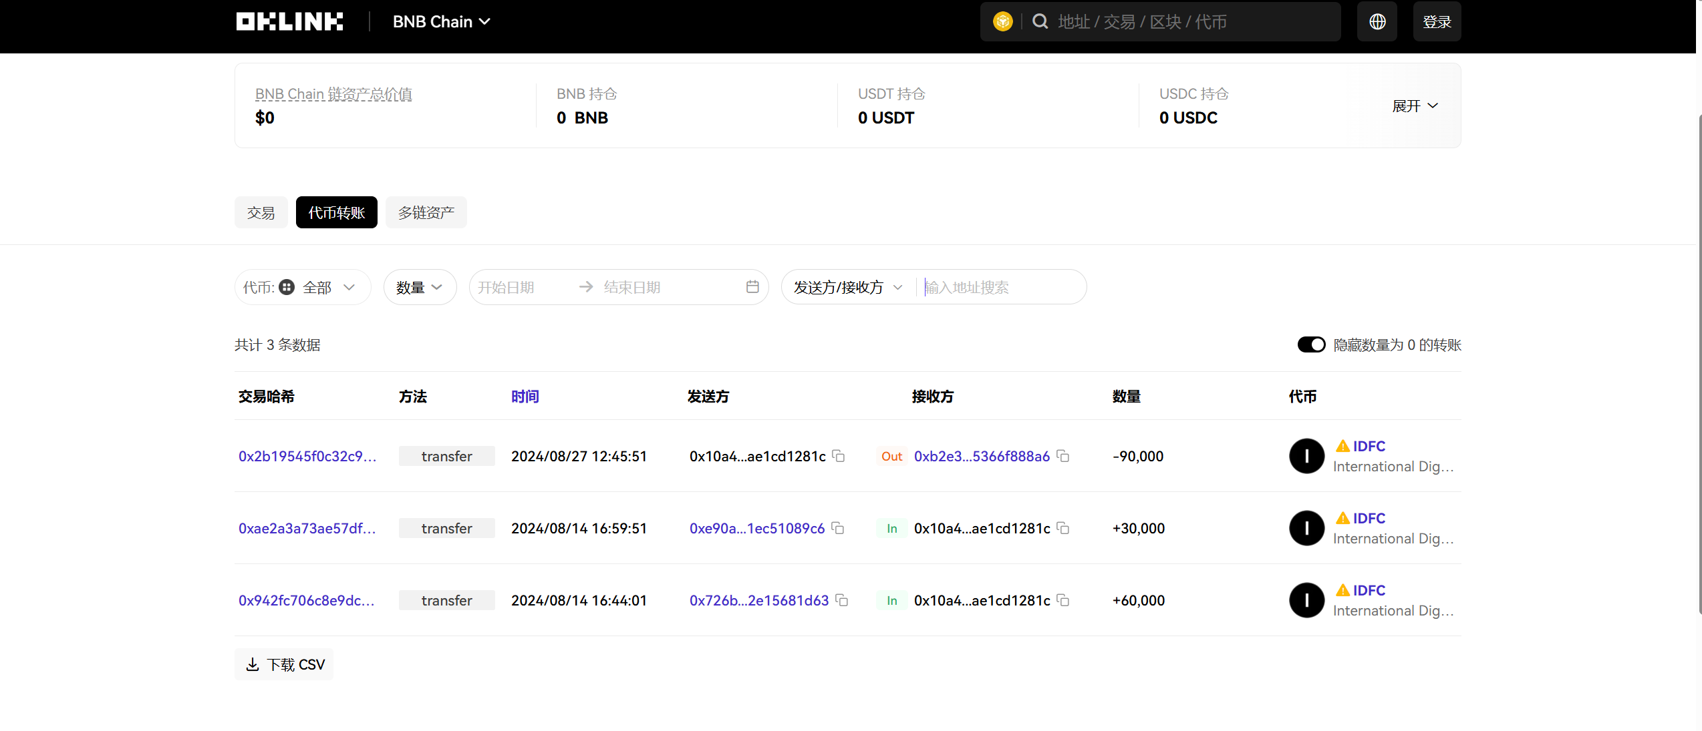The width and height of the screenshot is (1702, 731).
Task: Open the 代币 全部 token filter dropdown
Action: 303,288
